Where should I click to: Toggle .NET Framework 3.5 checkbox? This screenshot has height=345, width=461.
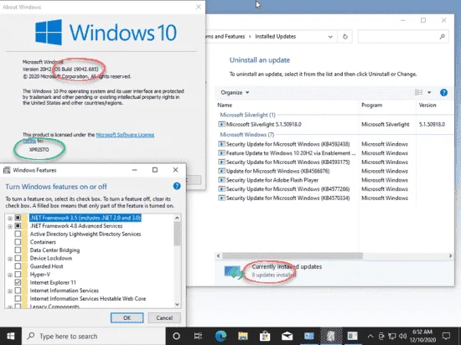(x=18, y=218)
